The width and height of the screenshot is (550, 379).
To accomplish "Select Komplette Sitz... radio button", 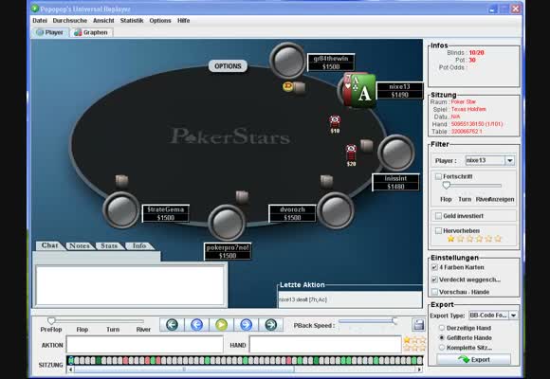I will [x=442, y=348].
